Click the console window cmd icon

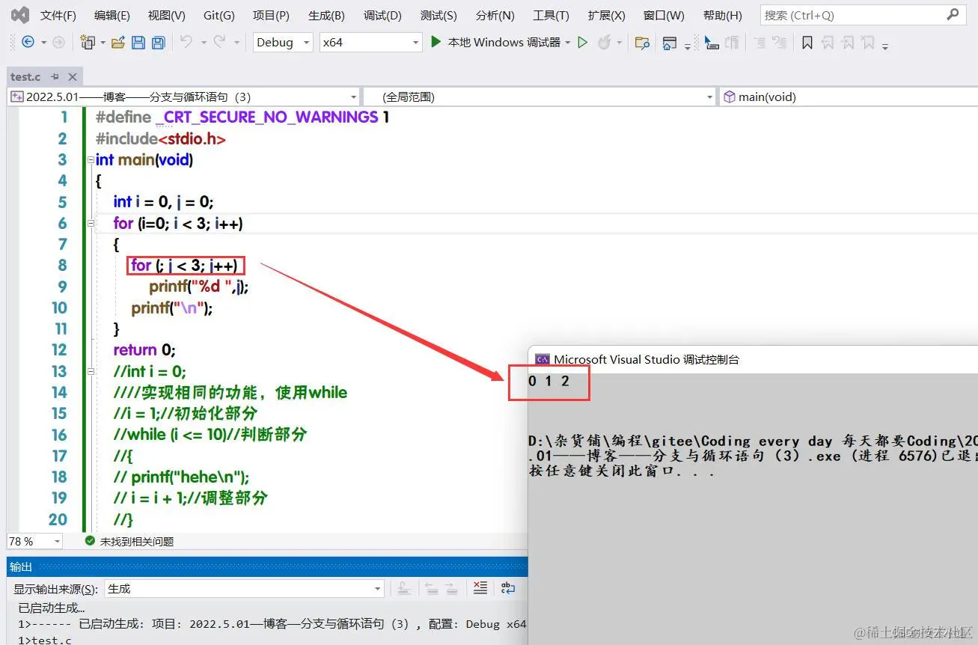point(543,359)
